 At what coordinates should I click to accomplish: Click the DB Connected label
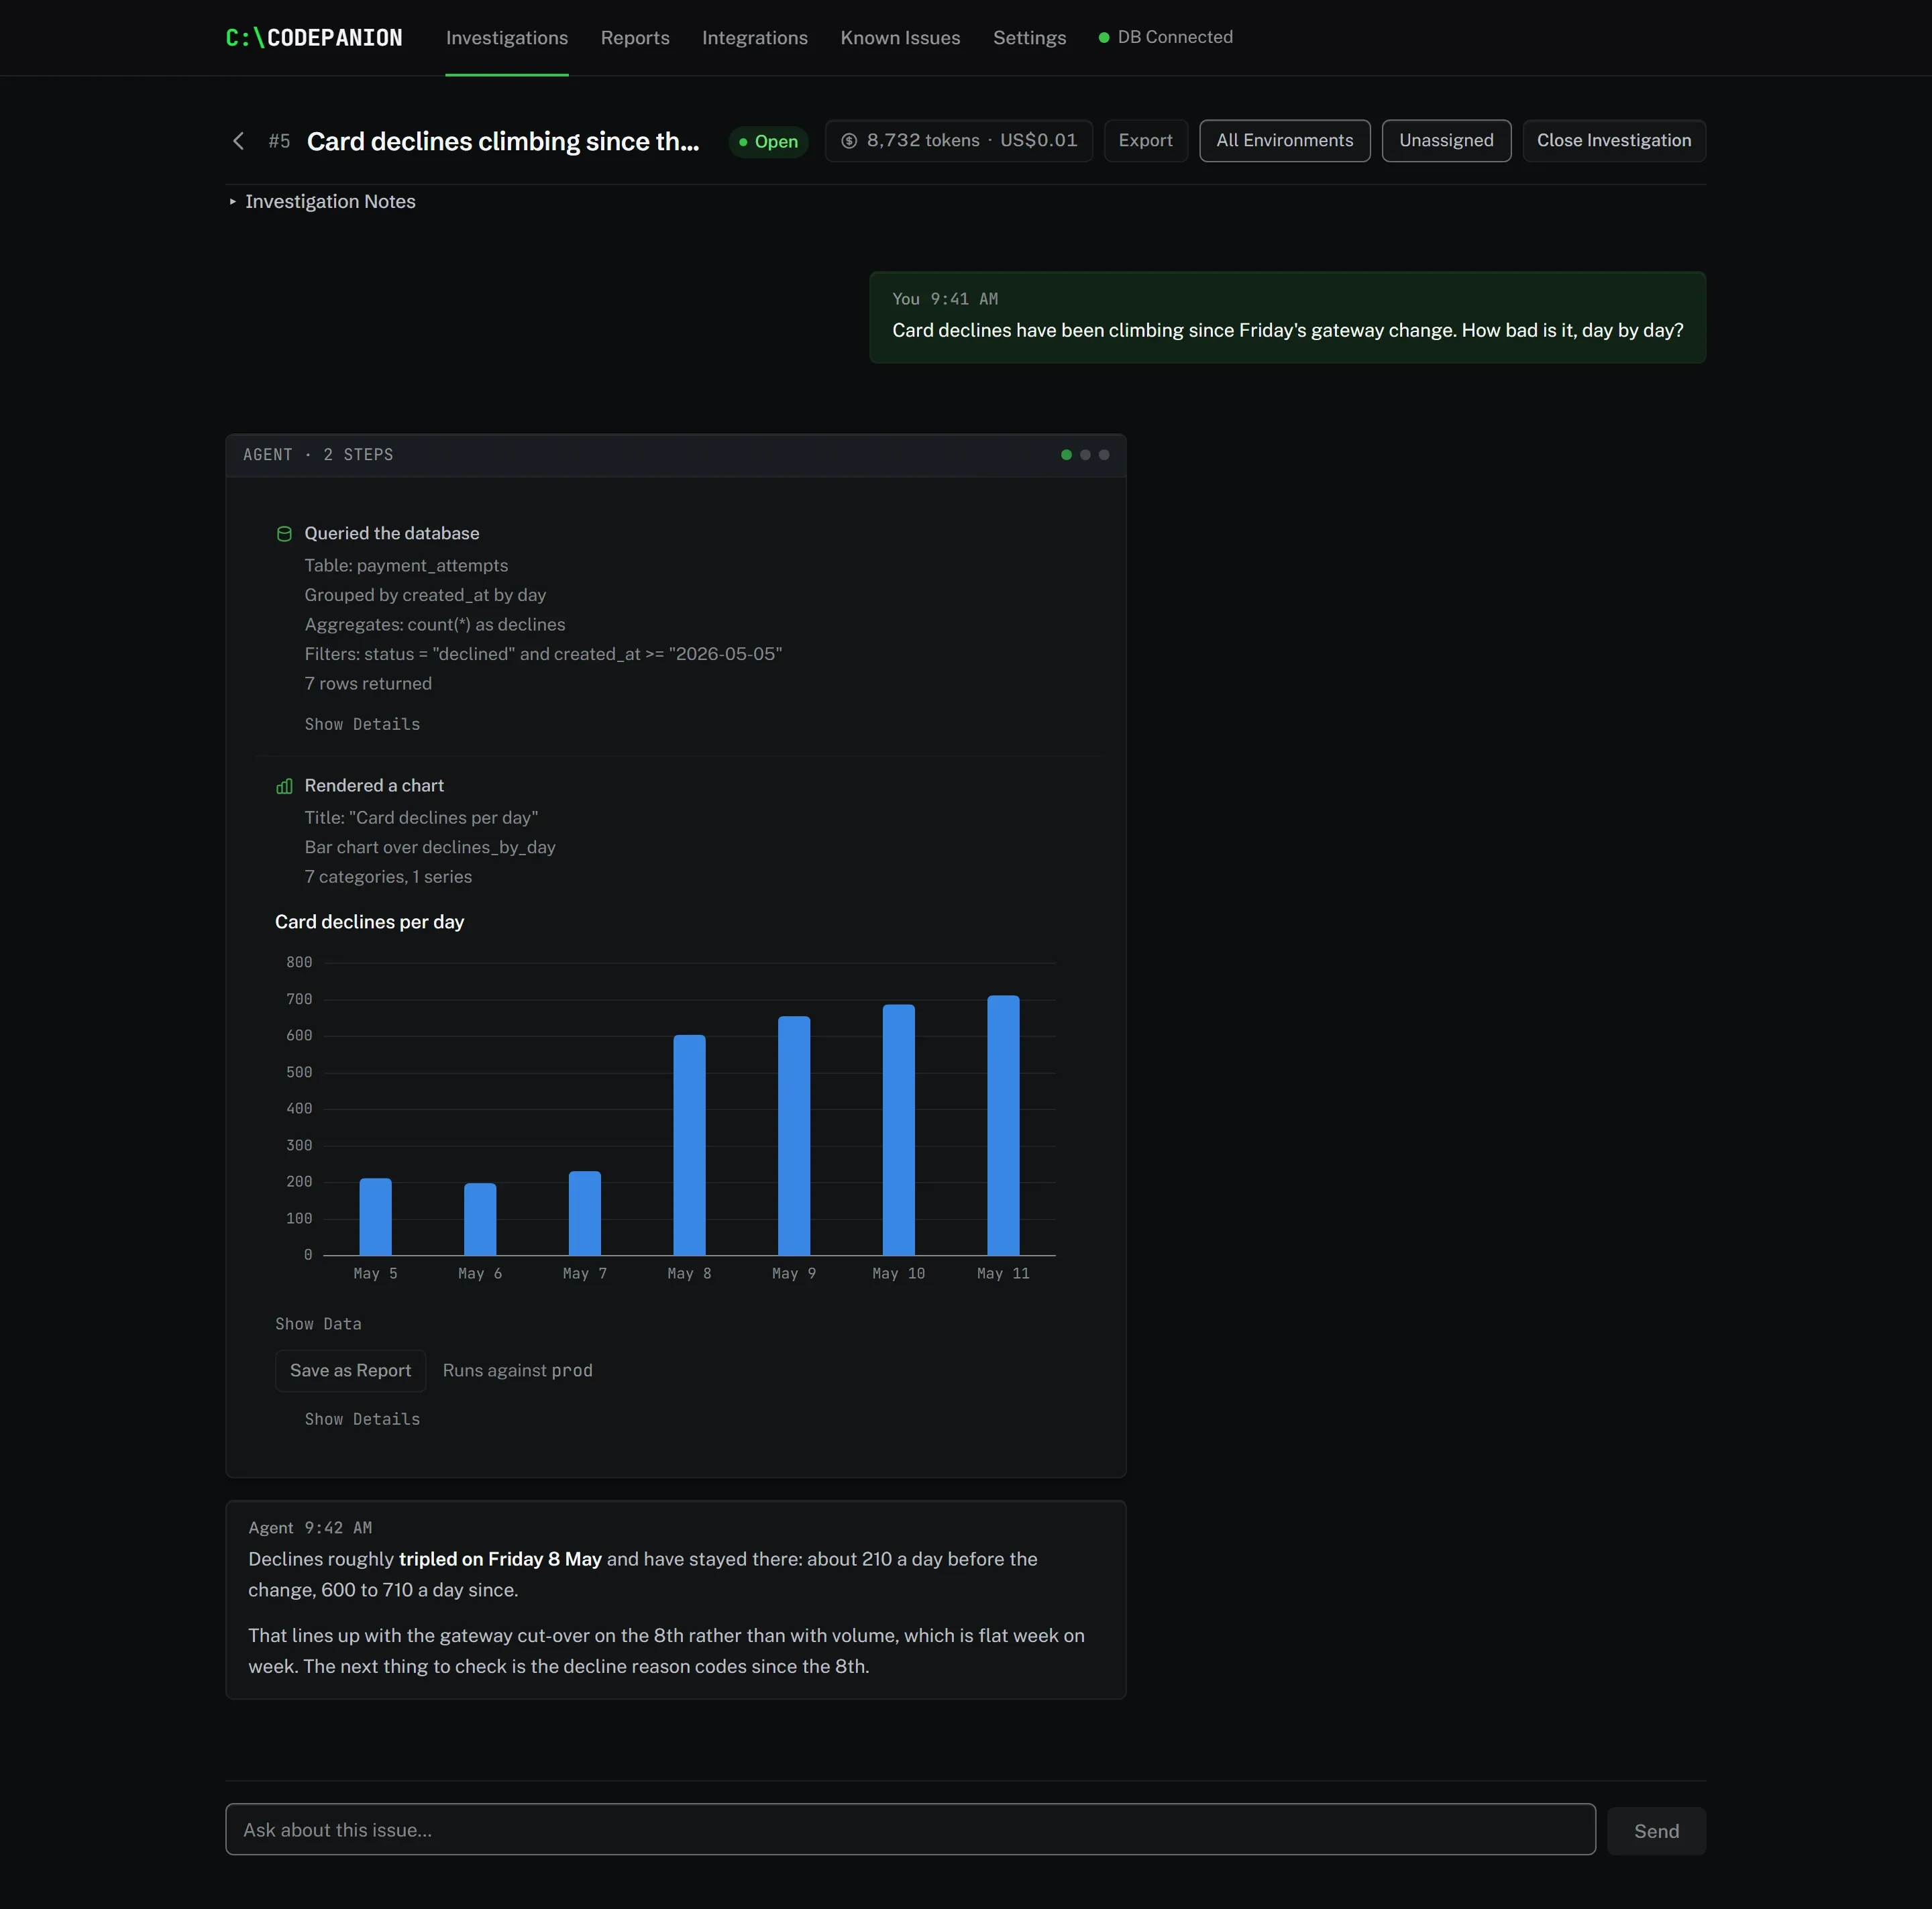point(1175,38)
